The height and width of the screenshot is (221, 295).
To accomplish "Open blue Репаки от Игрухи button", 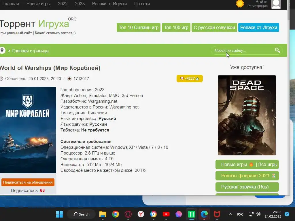I will pyautogui.click(x=258, y=27).
